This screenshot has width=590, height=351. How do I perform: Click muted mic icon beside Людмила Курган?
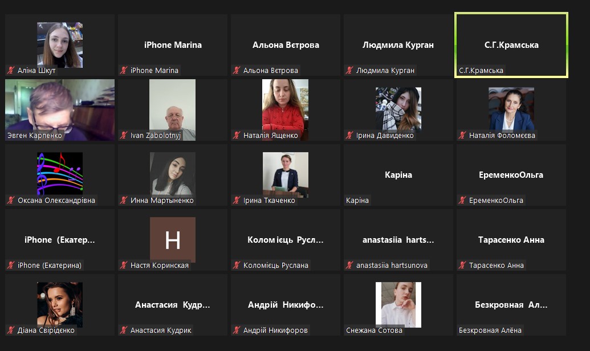[349, 70]
